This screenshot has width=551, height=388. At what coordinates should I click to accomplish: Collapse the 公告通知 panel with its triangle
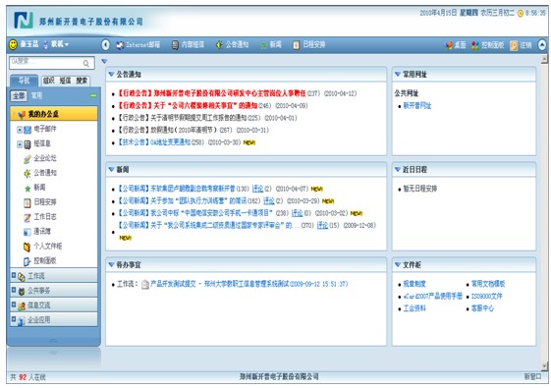111,74
